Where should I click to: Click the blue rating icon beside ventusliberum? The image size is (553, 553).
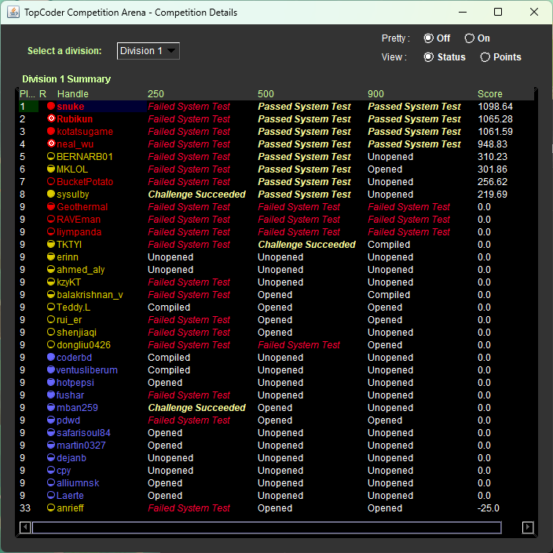point(51,369)
